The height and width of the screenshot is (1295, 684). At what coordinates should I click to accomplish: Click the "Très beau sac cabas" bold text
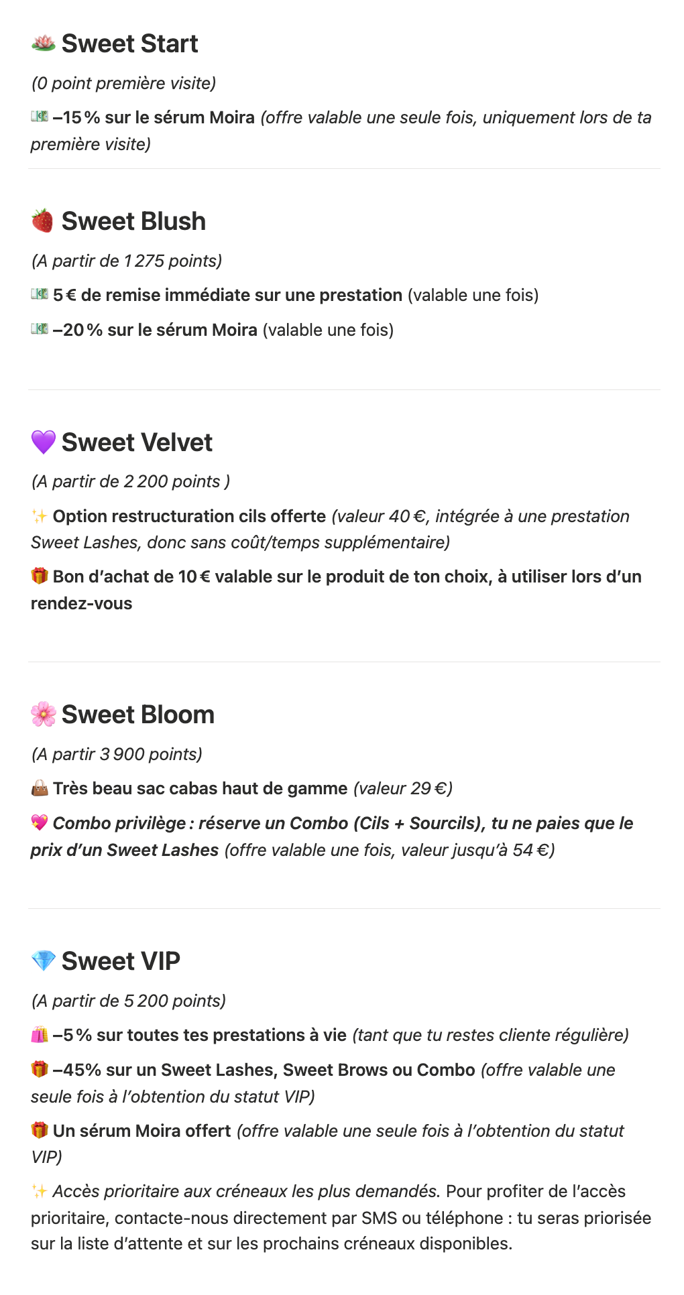pos(200,789)
